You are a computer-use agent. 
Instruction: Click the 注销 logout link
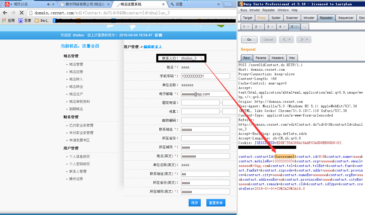(x=158, y=35)
